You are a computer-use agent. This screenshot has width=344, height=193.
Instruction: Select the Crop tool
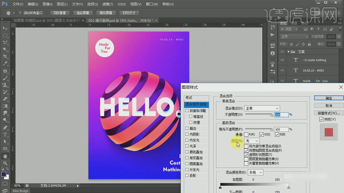point(5,56)
